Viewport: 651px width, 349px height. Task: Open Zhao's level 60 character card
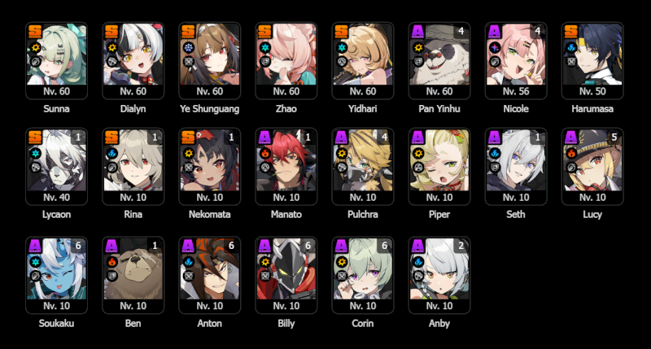point(286,60)
